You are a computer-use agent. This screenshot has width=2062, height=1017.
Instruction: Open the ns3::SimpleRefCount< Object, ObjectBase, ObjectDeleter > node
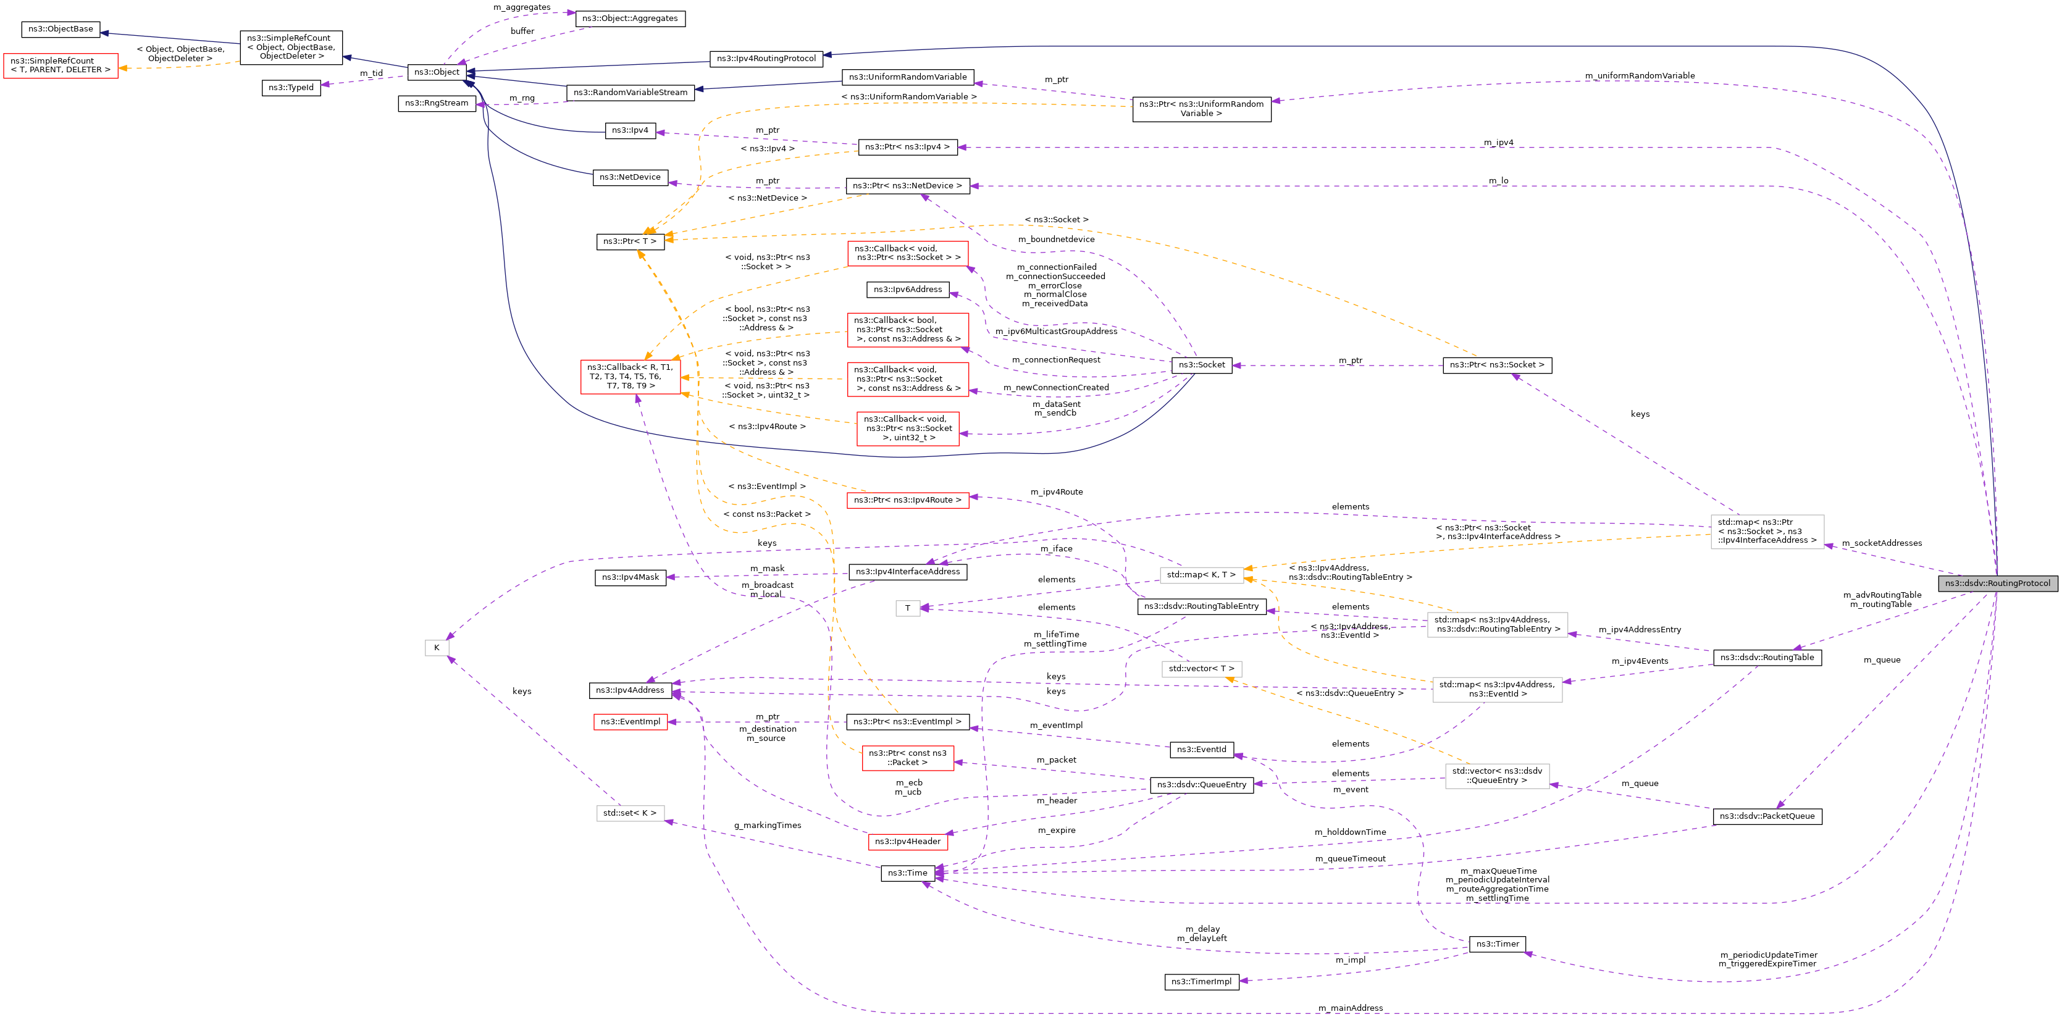pos(291,47)
